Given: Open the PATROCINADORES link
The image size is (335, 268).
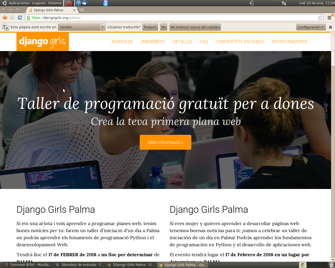Looking at the screenshot, I should click(x=289, y=42).
